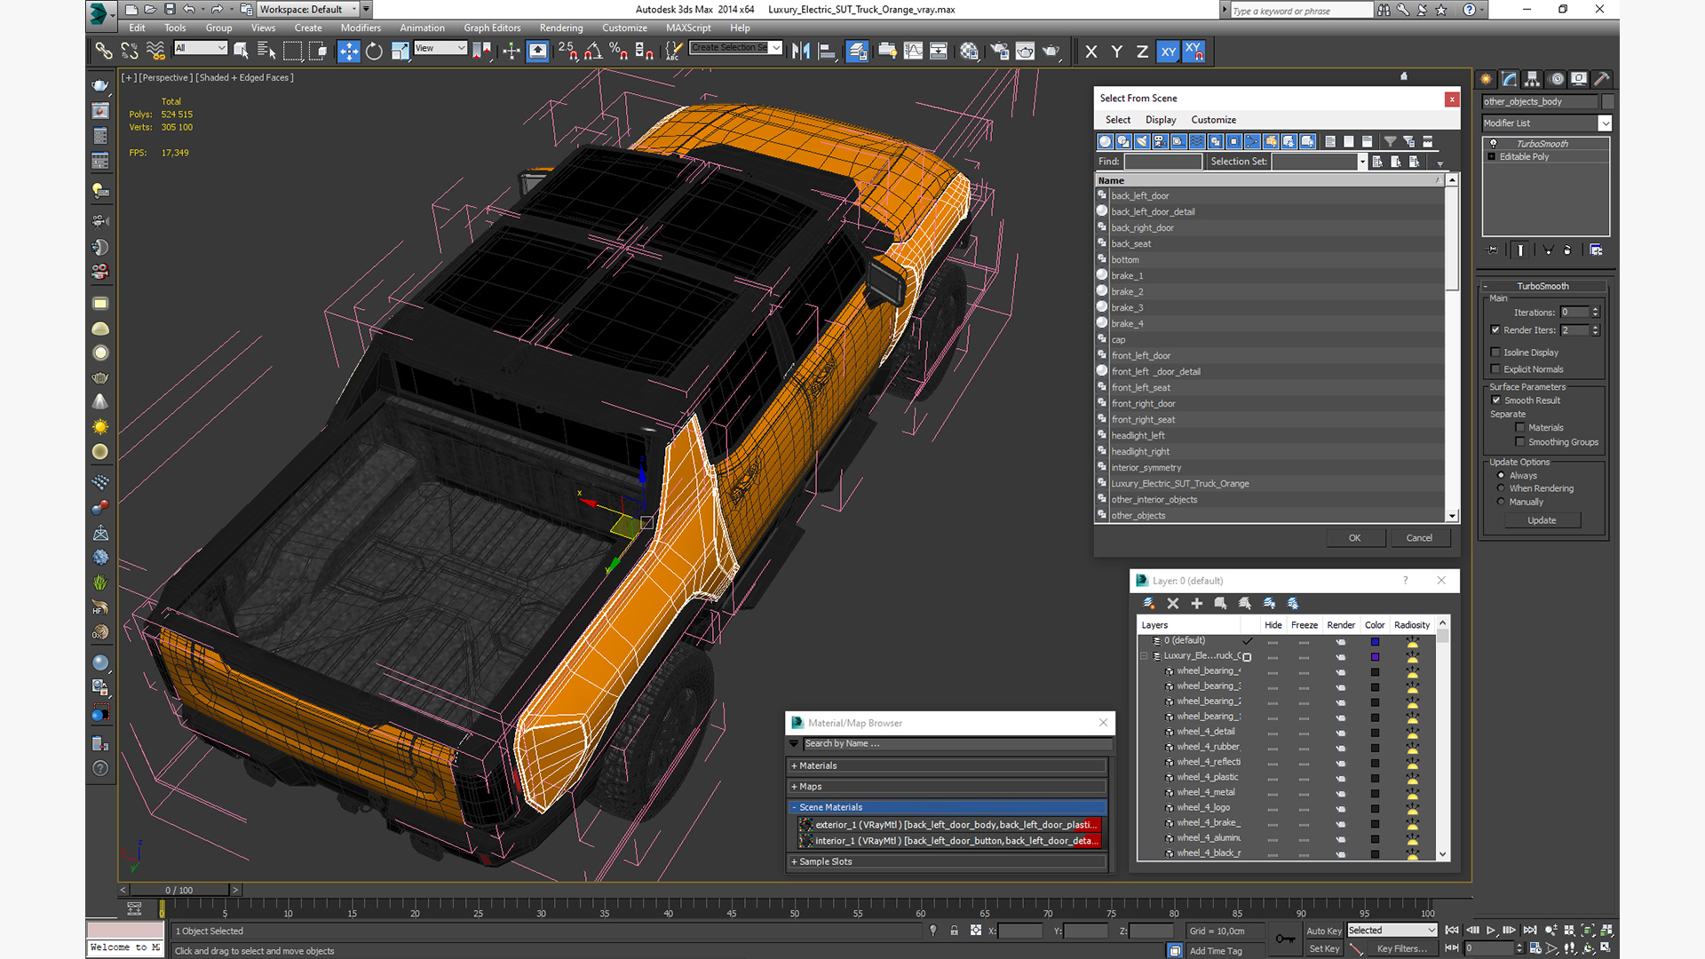Open Workspace Default dropdown
Image resolution: width=1705 pixels, height=959 pixels.
[309, 10]
